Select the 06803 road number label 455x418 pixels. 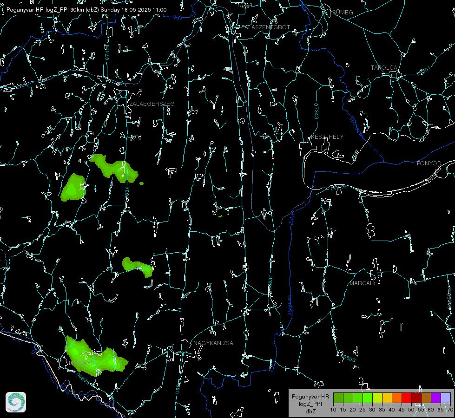tap(347, 358)
